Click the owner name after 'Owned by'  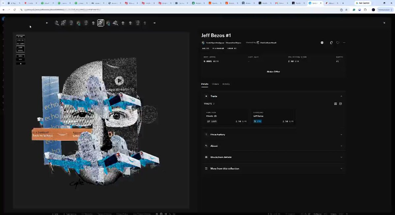click(268, 43)
